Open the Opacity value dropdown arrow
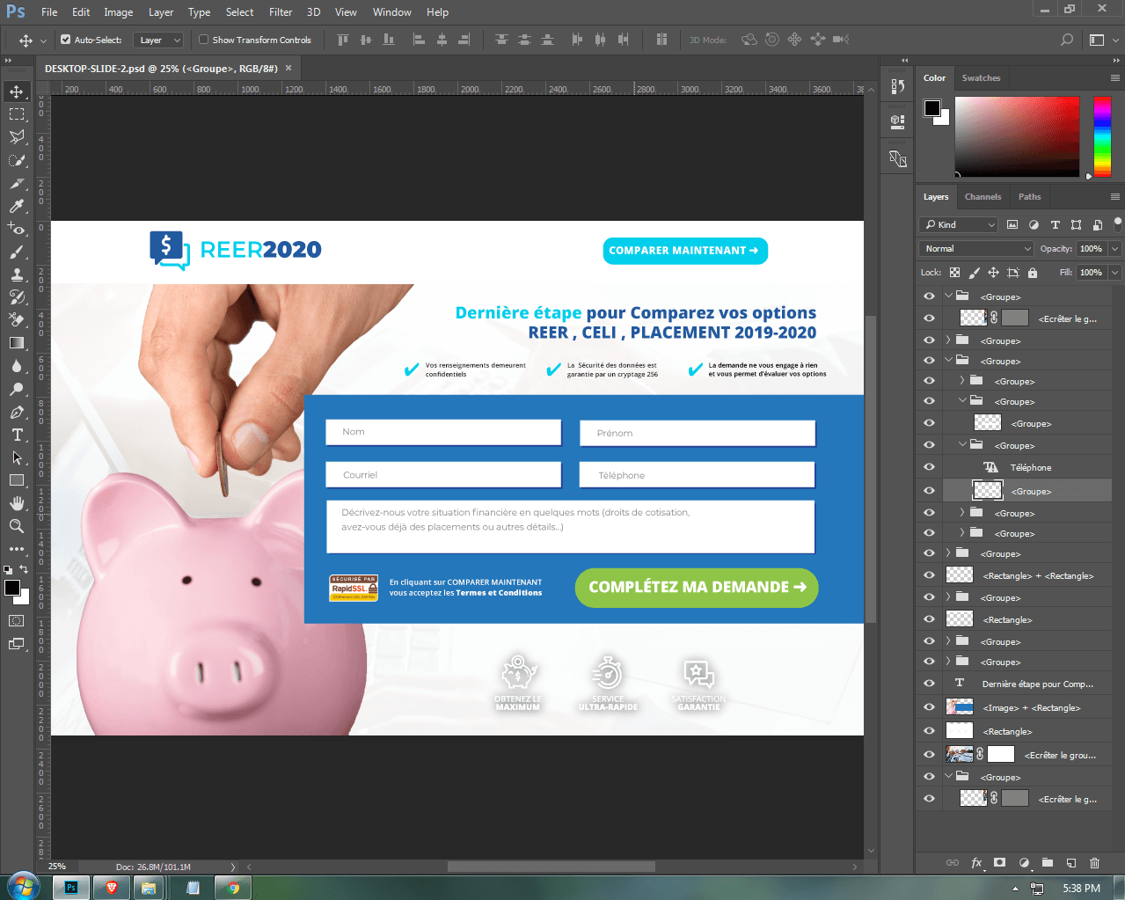Image resolution: width=1125 pixels, height=900 pixels. 1114,249
